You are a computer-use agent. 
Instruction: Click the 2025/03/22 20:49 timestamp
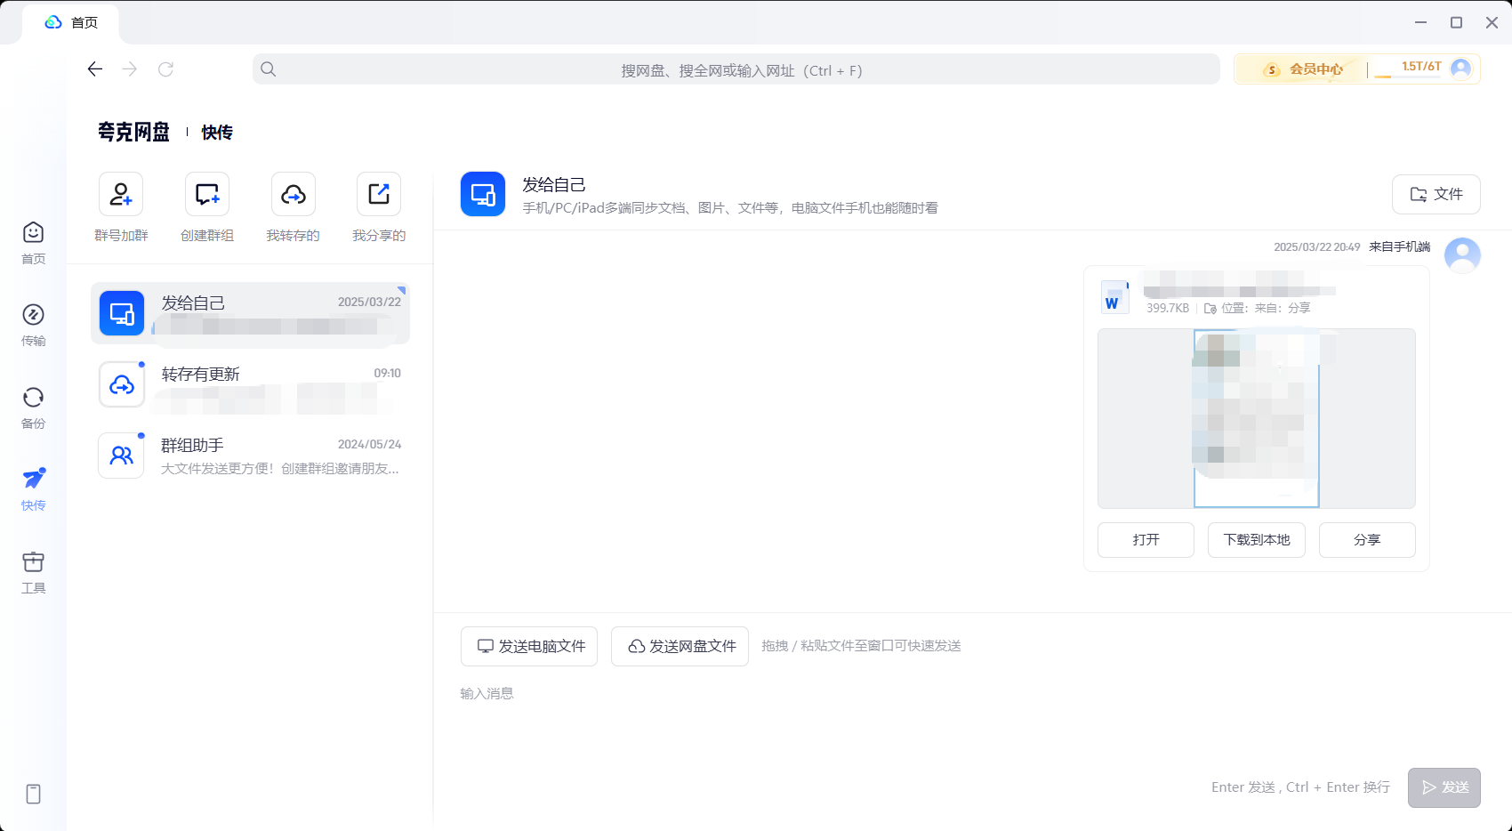(x=1317, y=247)
